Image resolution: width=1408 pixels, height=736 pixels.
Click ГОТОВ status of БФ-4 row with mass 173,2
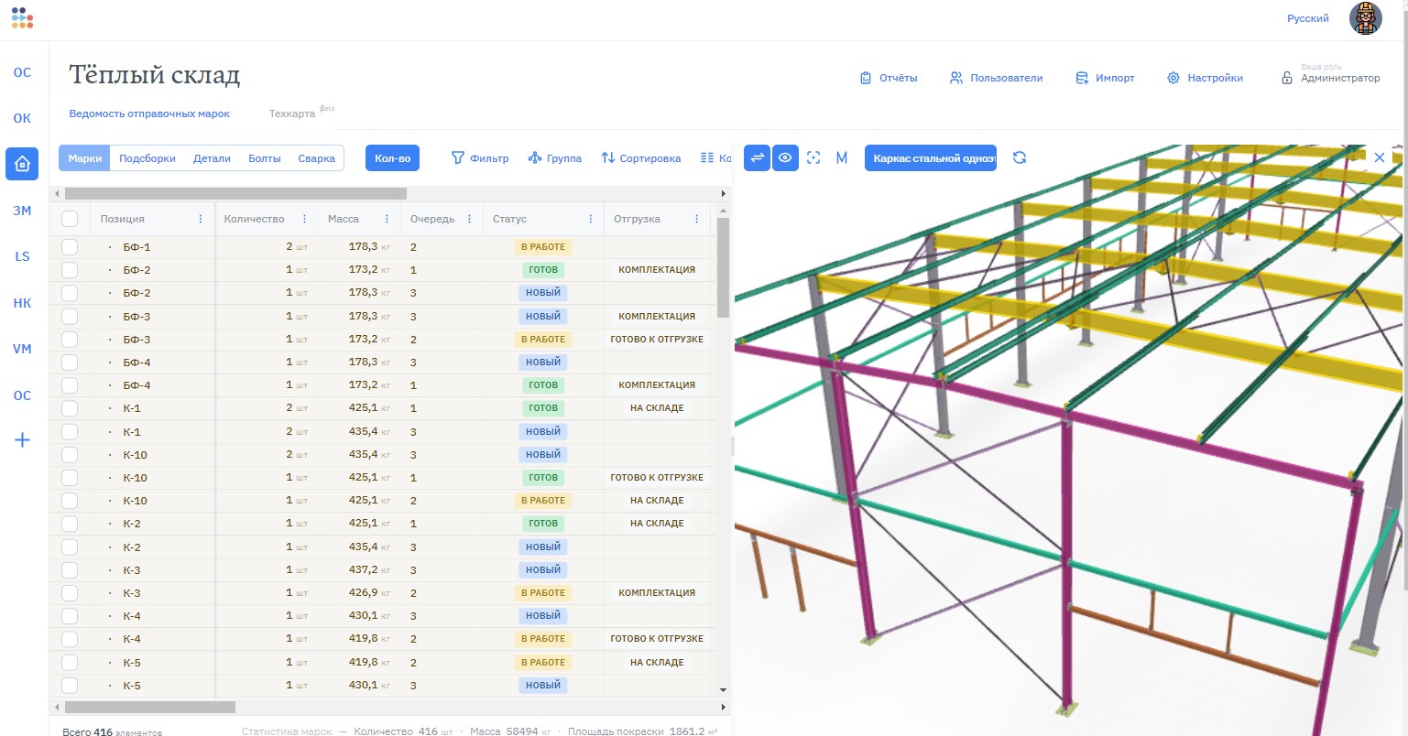tap(543, 385)
